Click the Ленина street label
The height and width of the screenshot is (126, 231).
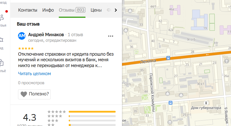(x=148, y=61)
